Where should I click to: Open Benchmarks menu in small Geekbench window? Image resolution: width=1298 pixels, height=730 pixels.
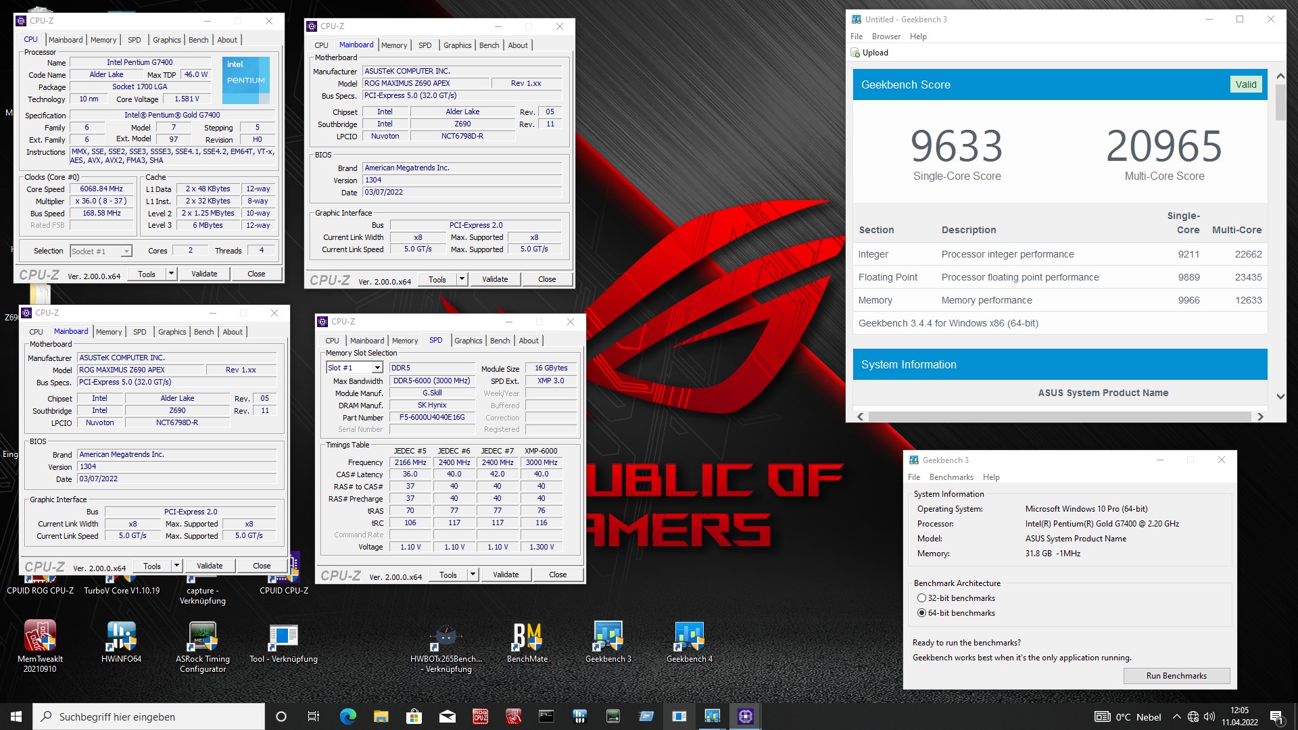point(951,477)
